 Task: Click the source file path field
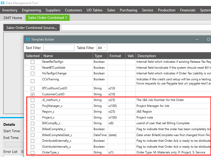pyautogui.click(x=136, y=27)
